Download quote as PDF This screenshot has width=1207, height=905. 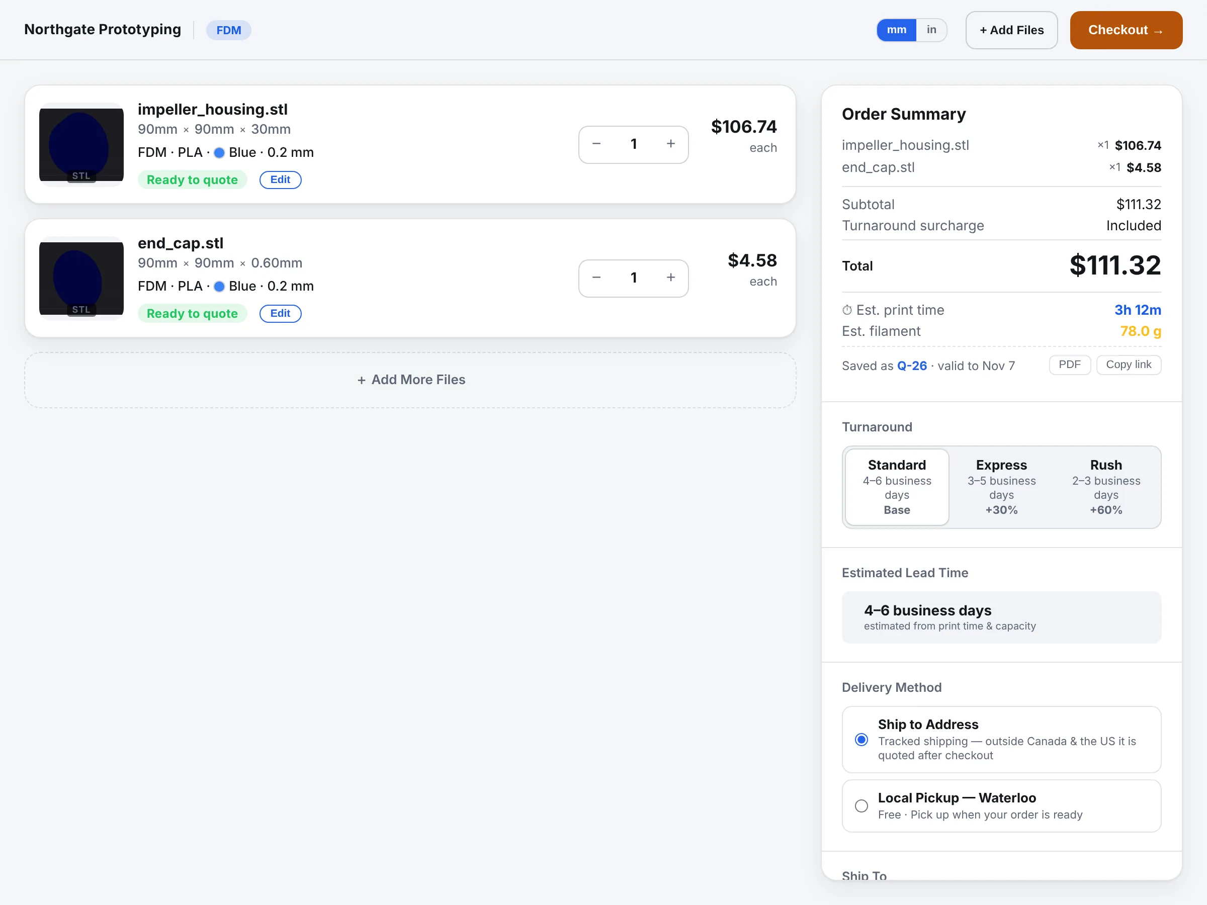pos(1070,365)
